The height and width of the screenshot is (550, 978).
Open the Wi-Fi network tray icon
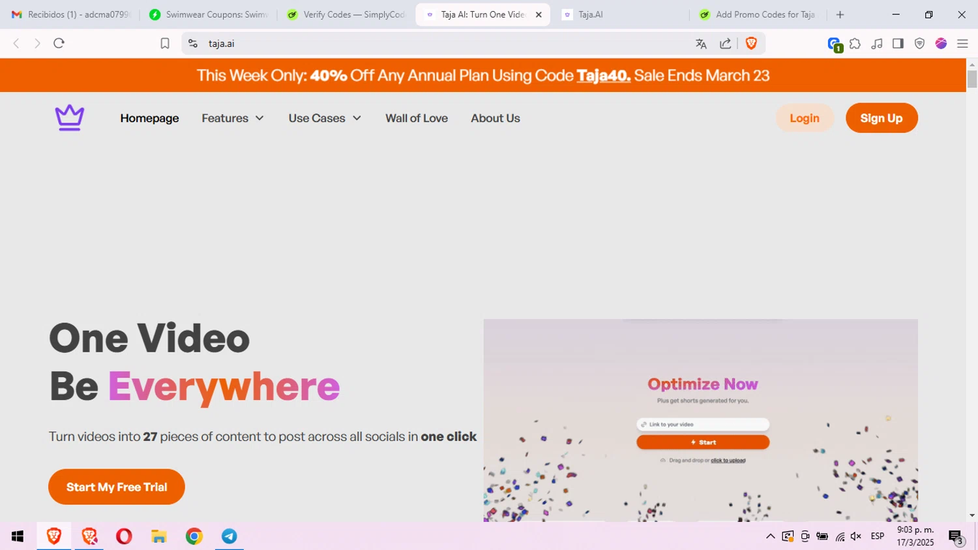tap(840, 536)
